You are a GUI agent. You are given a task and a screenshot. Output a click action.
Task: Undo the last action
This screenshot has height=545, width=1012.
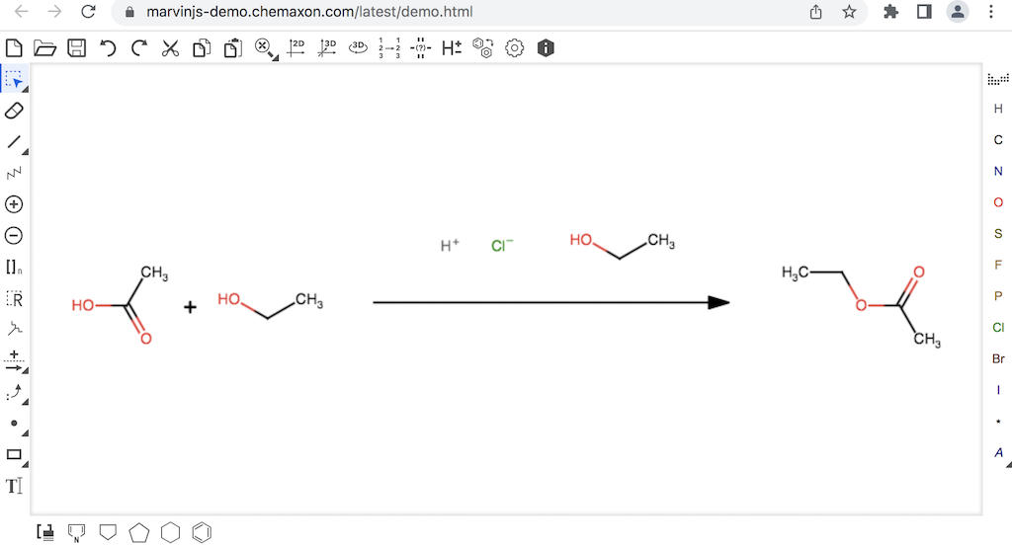[x=108, y=47]
